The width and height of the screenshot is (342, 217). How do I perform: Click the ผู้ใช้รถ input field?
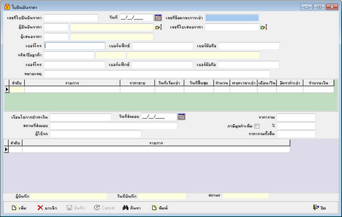pyautogui.click(x=96, y=134)
